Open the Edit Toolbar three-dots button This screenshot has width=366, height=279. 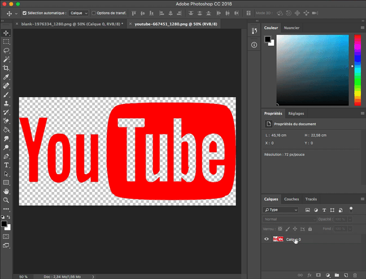point(6,209)
